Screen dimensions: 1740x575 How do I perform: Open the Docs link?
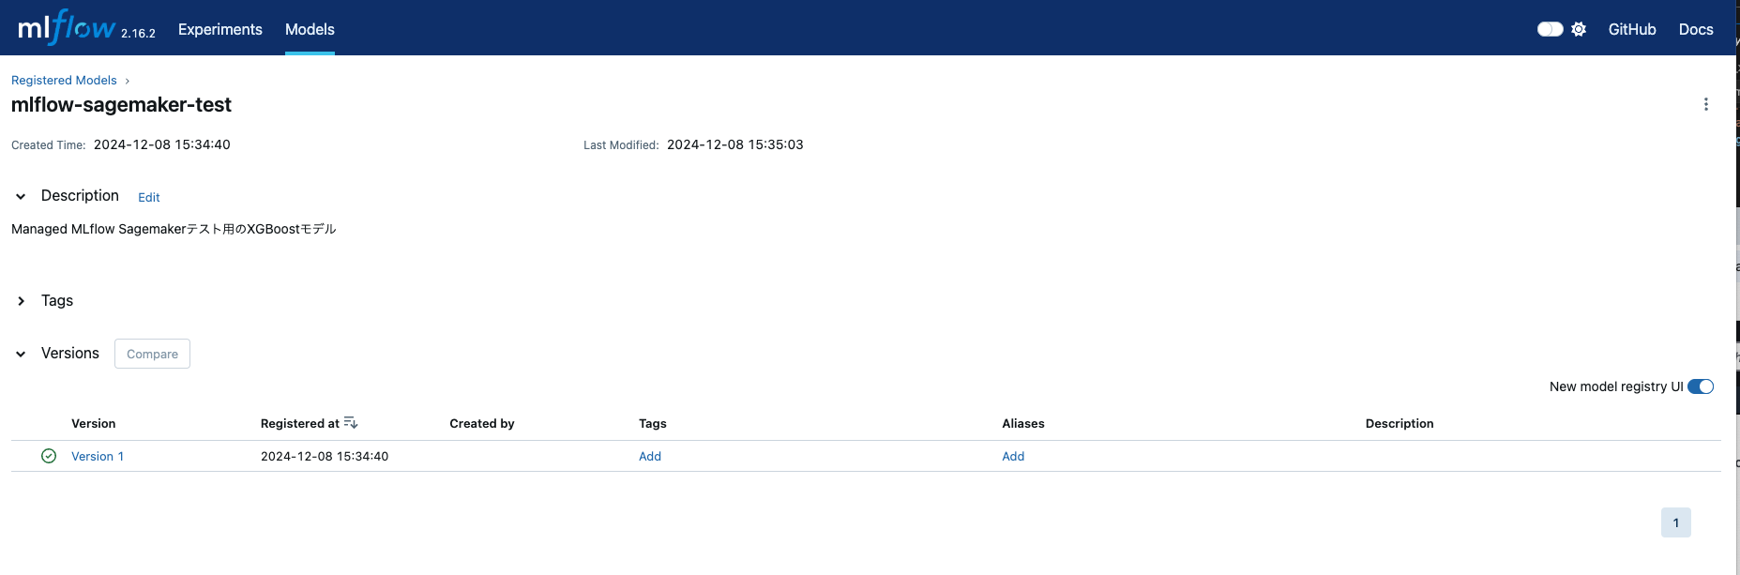coord(1696,29)
